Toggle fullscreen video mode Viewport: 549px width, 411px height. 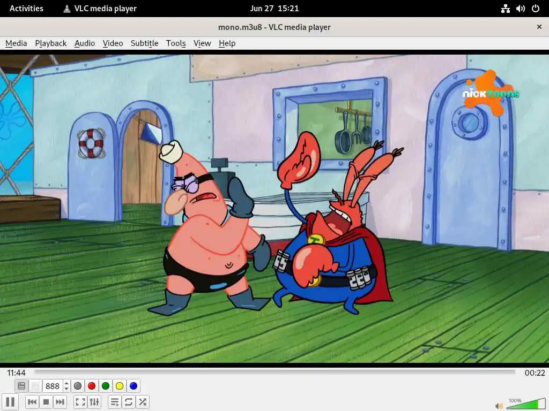click(x=80, y=402)
